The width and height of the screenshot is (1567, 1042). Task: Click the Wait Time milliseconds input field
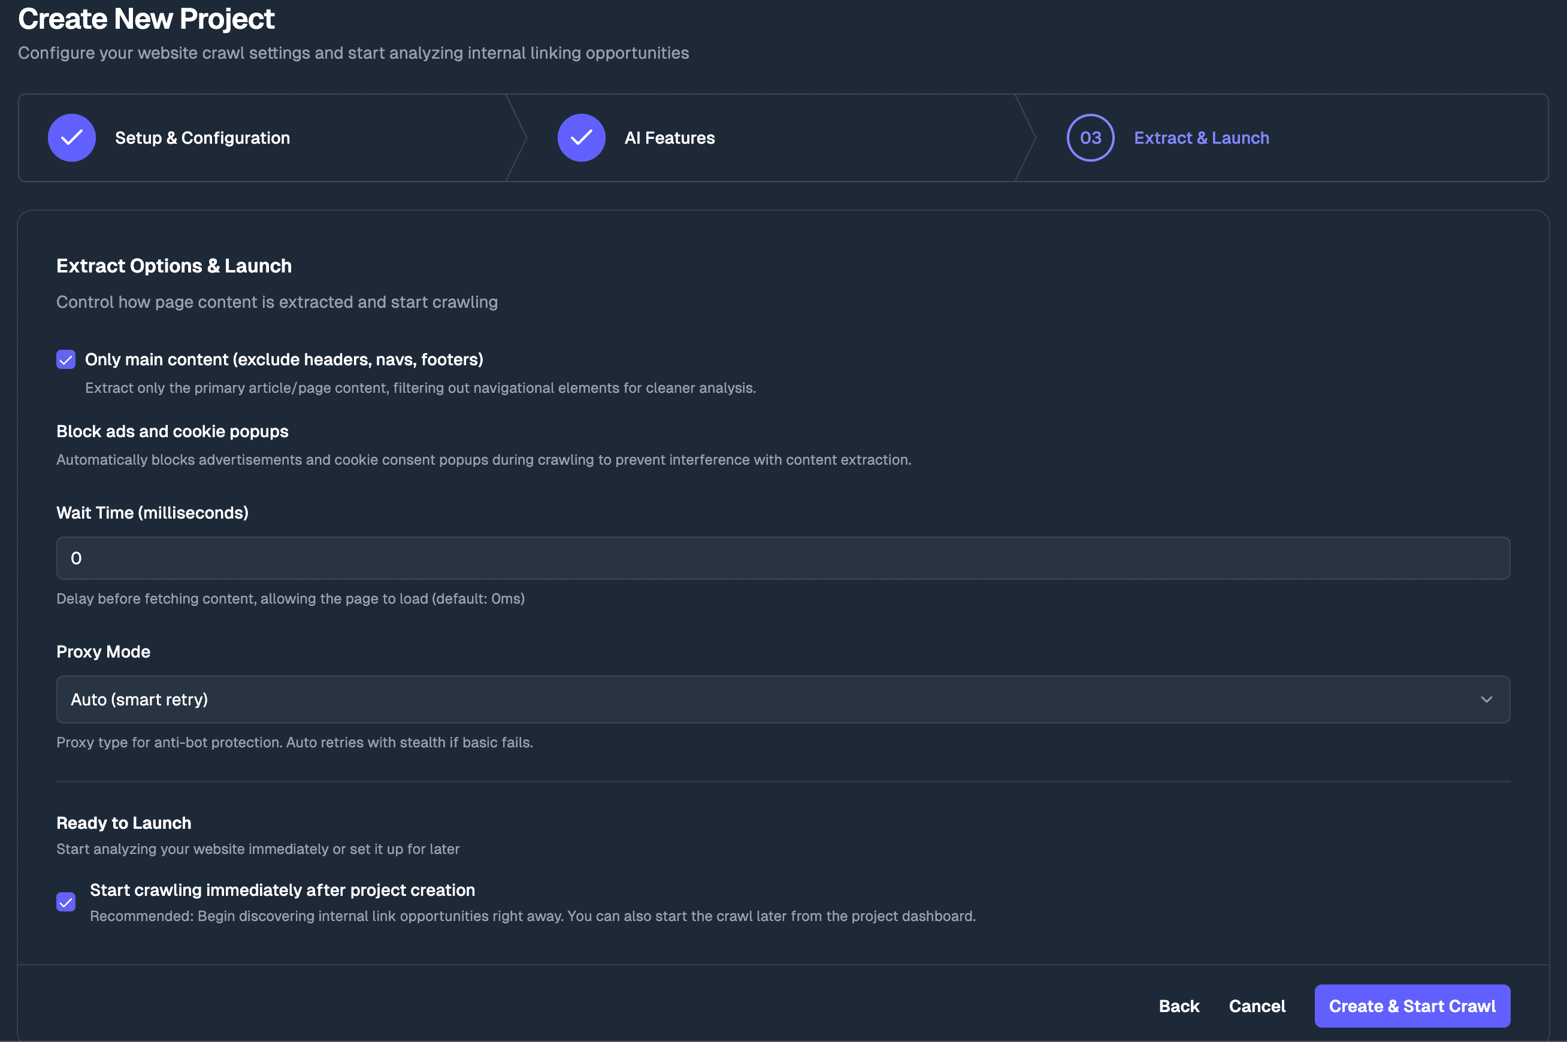[783, 558]
